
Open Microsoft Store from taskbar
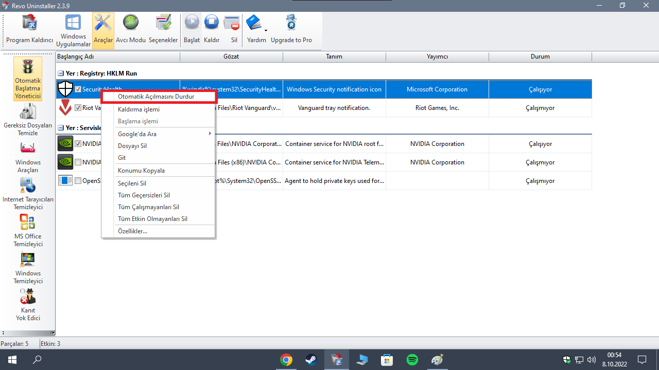387,360
